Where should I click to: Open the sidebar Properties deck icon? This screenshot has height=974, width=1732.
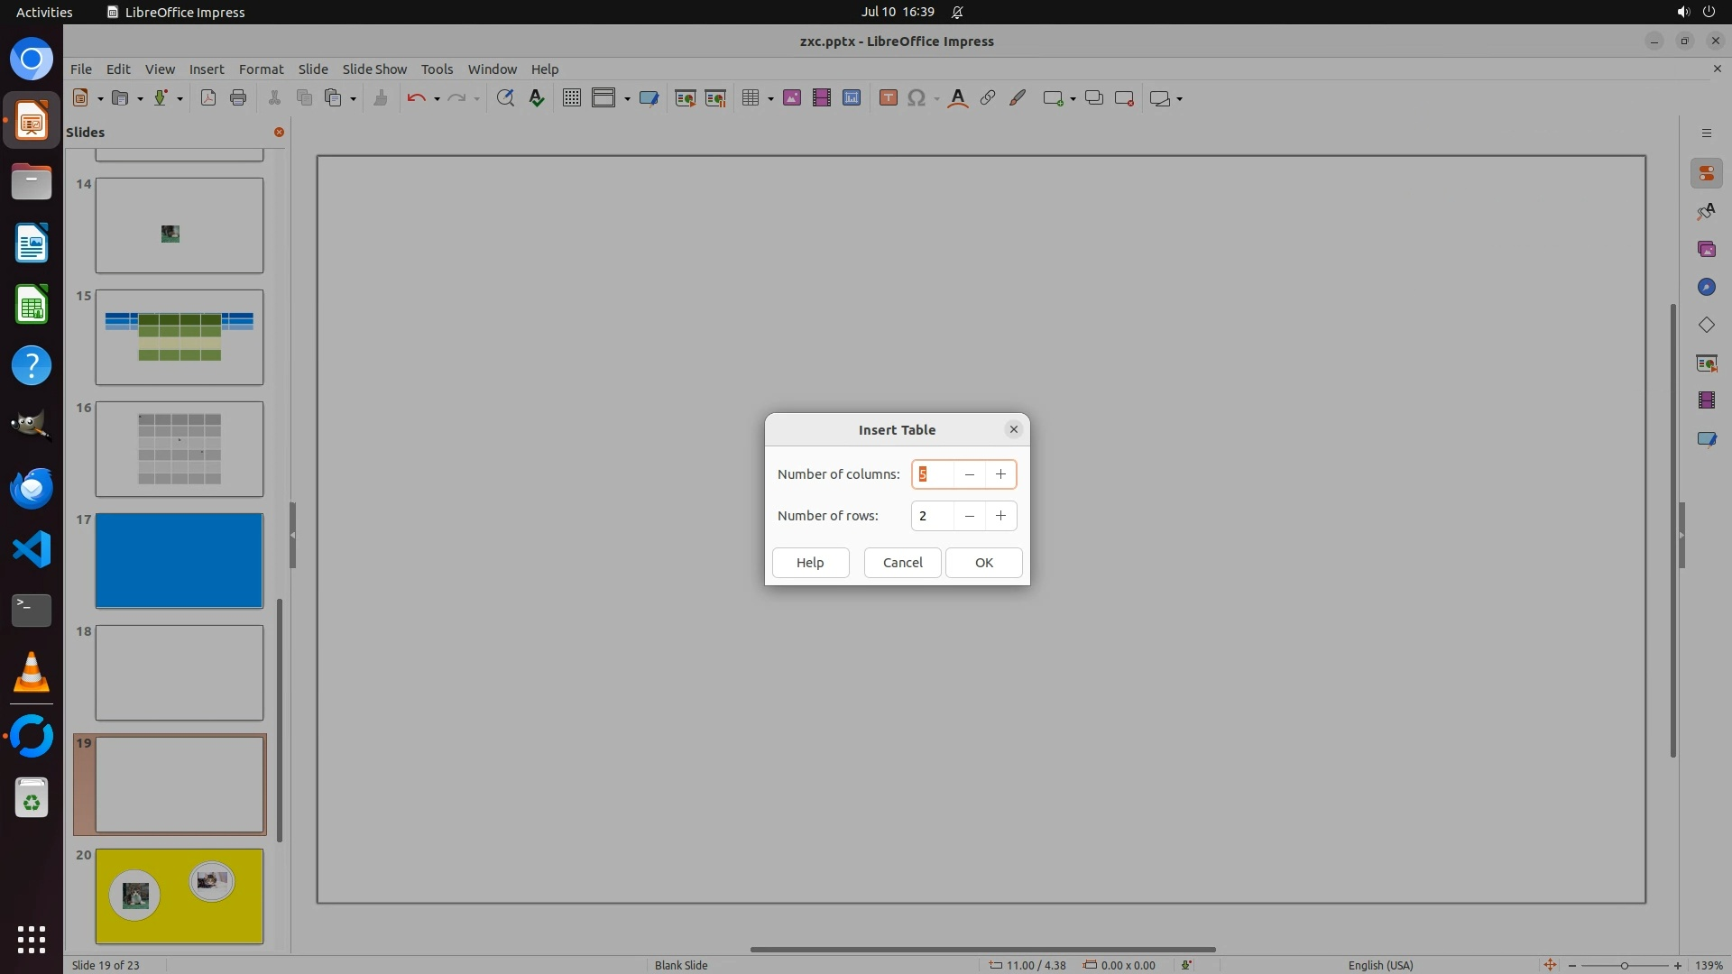click(x=1706, y=173)
